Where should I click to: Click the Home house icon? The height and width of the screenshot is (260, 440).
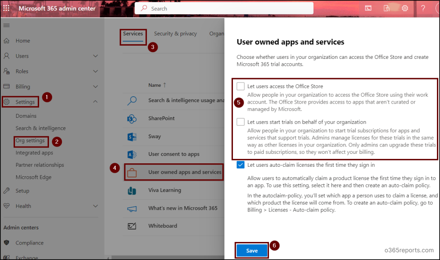point(6,41)
